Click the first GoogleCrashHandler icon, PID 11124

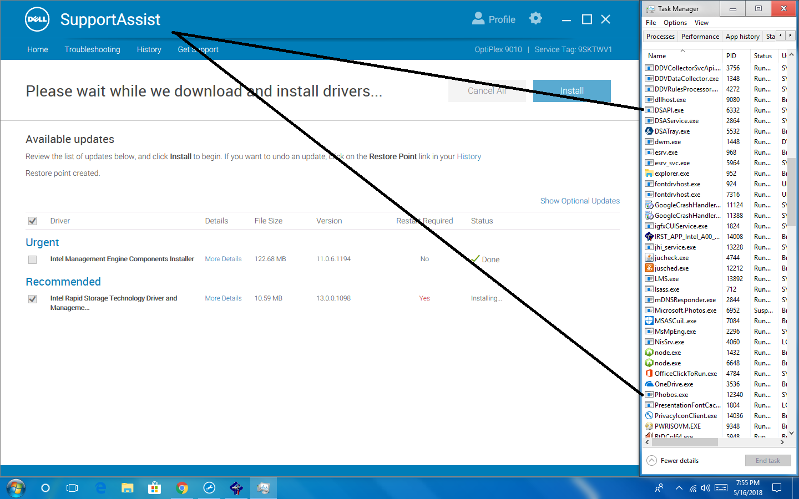[x=649, y=205]
